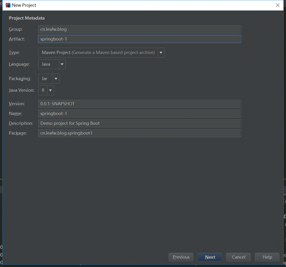The image size is (286, 267).
Task: Click the Jar packaging combo box value
Action: click(x=45, y=79)
